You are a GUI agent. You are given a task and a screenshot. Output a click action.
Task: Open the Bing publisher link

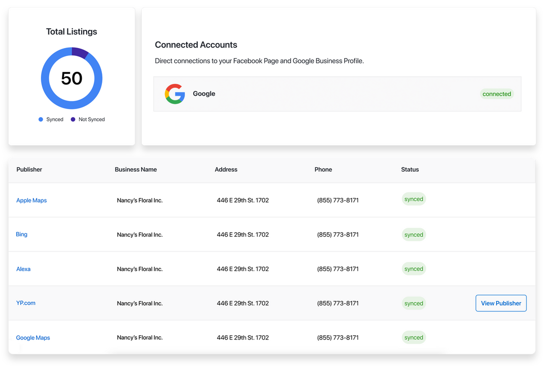pyautogui.click(x=22, y=234)
